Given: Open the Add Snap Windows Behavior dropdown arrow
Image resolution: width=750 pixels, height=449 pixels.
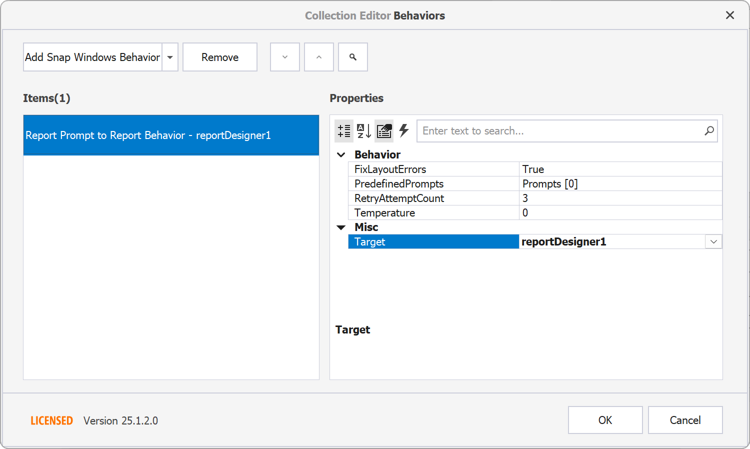Looking at the screenshot, I should point(169,57).
